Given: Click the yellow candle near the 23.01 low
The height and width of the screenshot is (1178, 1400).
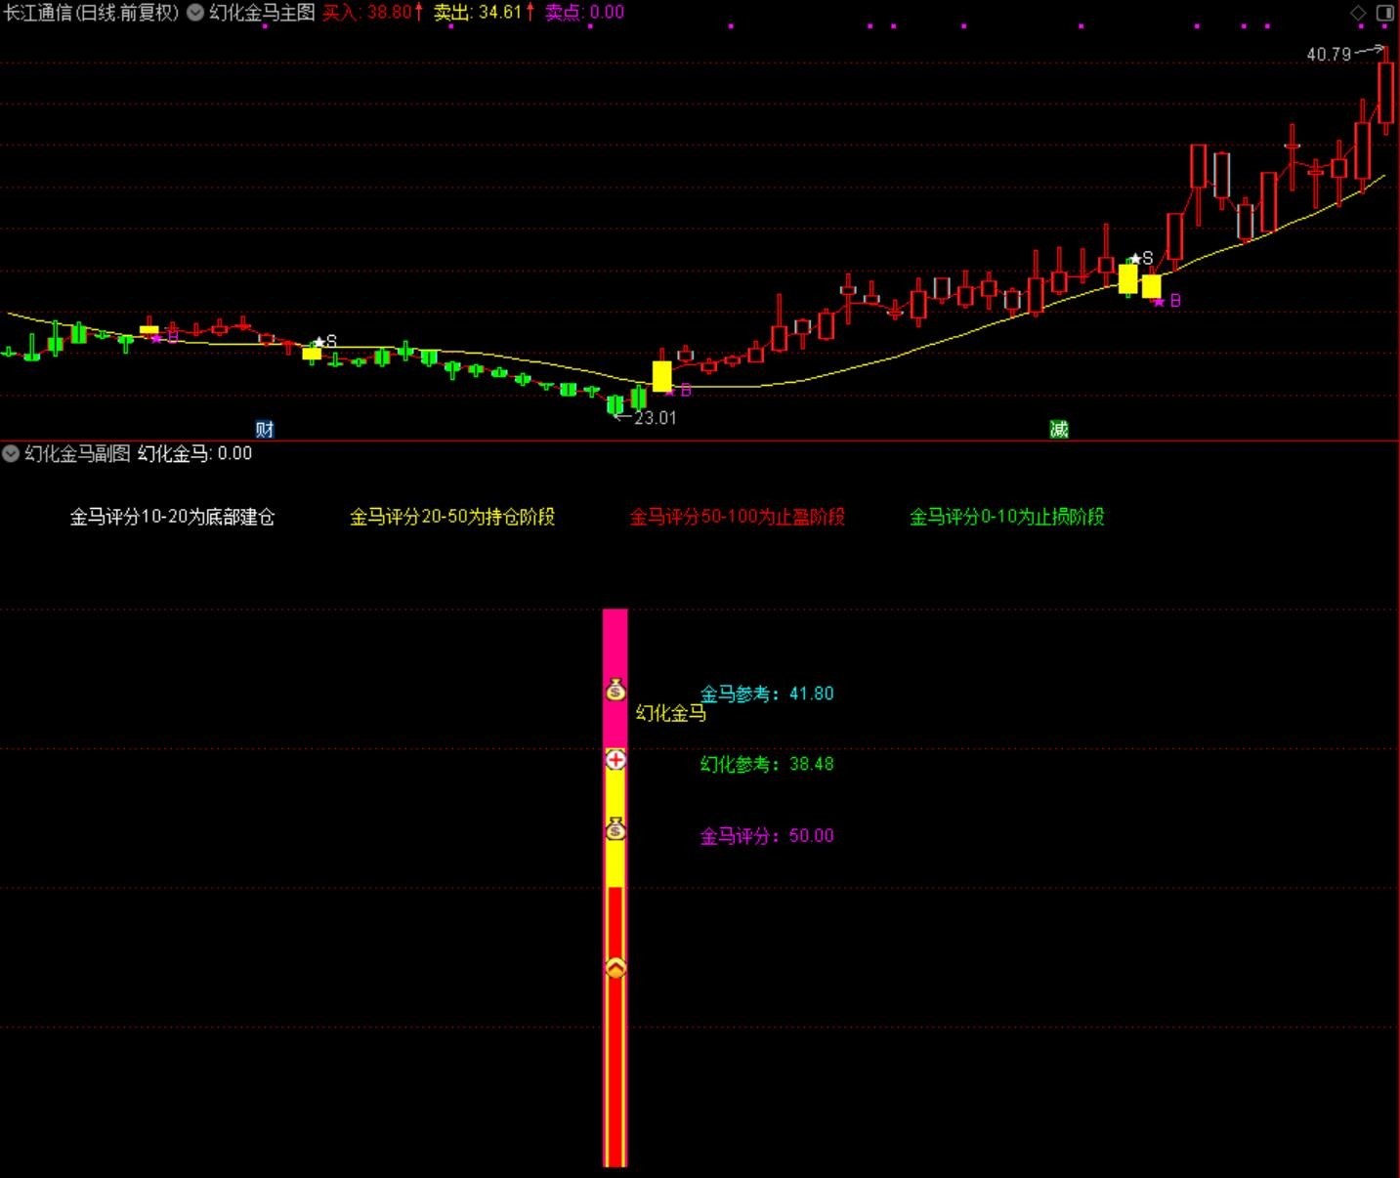Looking at the screenshot, I should (x=662, y=376).
